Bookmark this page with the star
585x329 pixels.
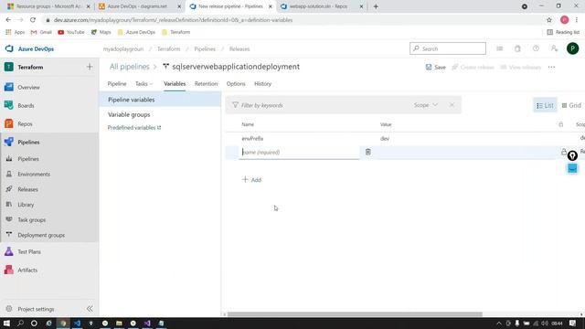click(549, 20)
